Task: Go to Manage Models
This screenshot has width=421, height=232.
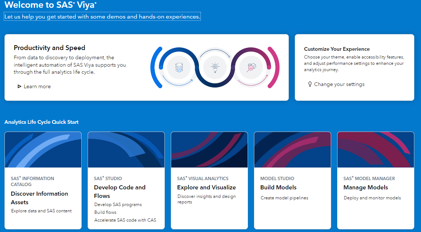Action: [x=366, y=187]
